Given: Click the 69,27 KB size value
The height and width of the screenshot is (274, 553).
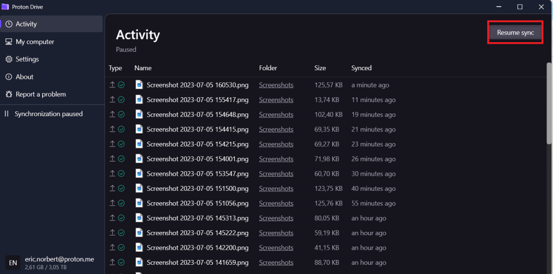Looking at the screenshot, I should coord(327,144).
